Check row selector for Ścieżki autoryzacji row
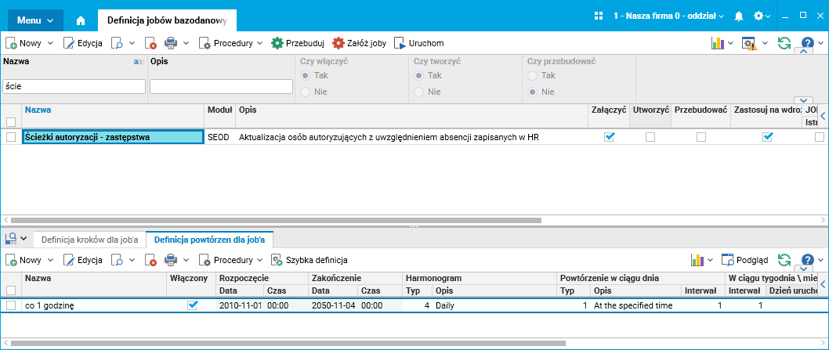Viewport: 829px width, 350px height. [x=11, y=137]
